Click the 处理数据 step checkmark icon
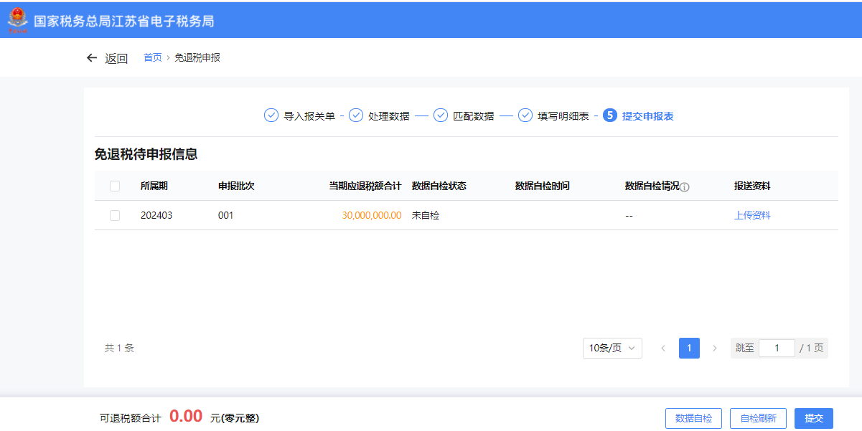Screen dimensions: 862x431 [x=356, y=115]
